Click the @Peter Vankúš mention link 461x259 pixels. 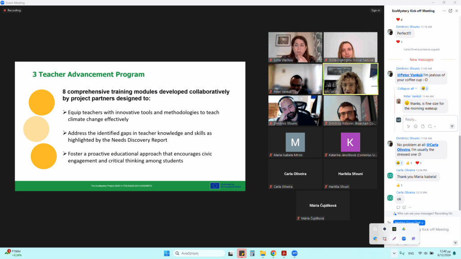(x=410, y=75)
